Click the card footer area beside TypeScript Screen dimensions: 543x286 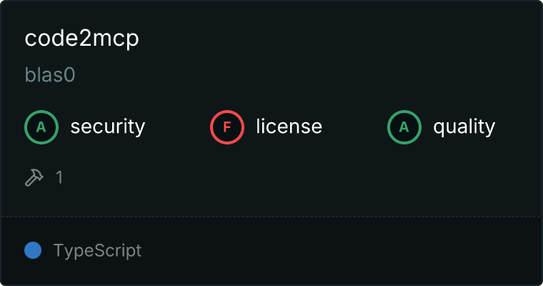tap(341, 252)
